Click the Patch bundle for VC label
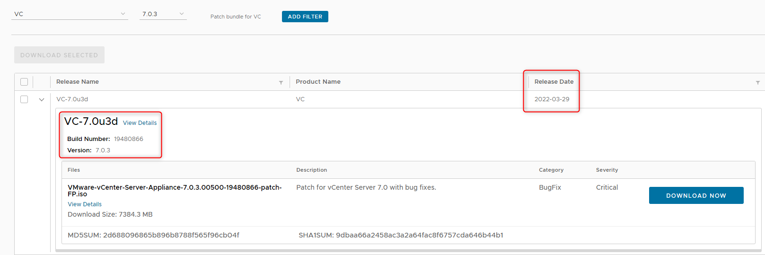The height and width of the screenshot is (255, 765). tap(236, 17)
